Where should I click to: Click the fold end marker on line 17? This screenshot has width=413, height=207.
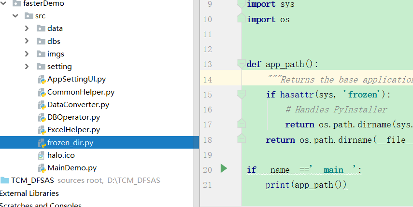pyautogui.click(x=241, y=124)
